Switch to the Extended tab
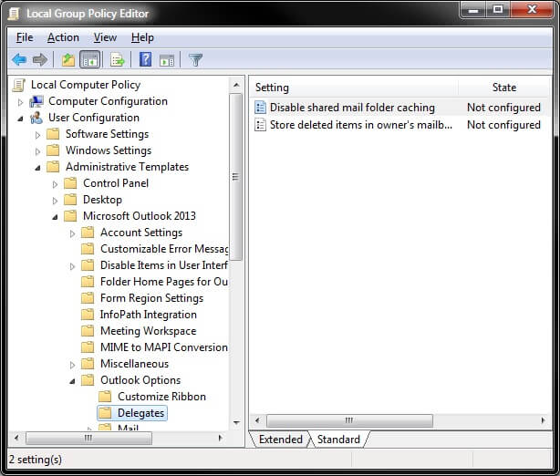Viewport: 560px width, 476px height. (x=280, y=440)
